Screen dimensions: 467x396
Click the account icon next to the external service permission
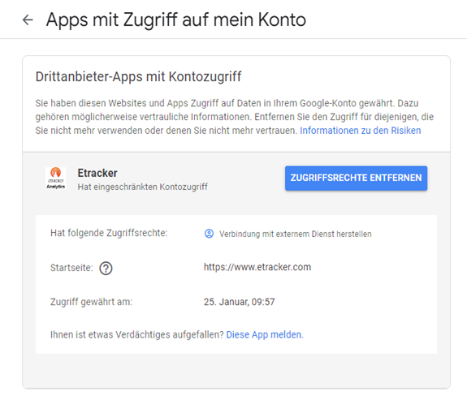(x=209, y=234)
